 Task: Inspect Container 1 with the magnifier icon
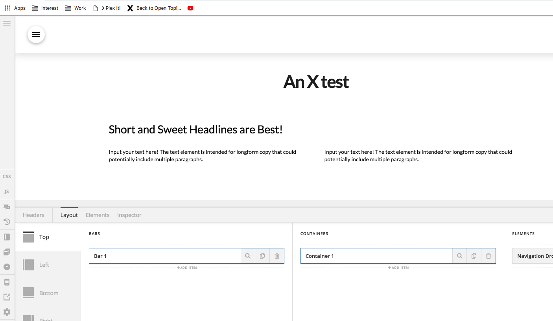(459, 256)
